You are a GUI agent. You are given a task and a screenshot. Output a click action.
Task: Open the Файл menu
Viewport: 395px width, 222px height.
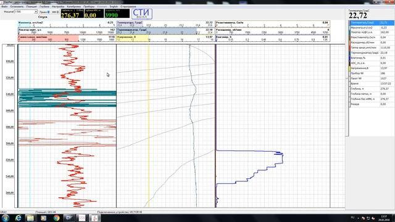coord(4,7)
